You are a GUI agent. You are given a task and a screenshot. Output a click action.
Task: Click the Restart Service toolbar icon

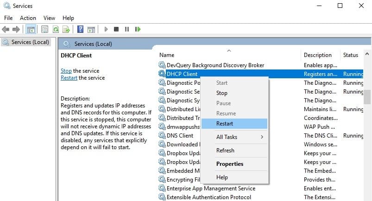coord(138,29)
